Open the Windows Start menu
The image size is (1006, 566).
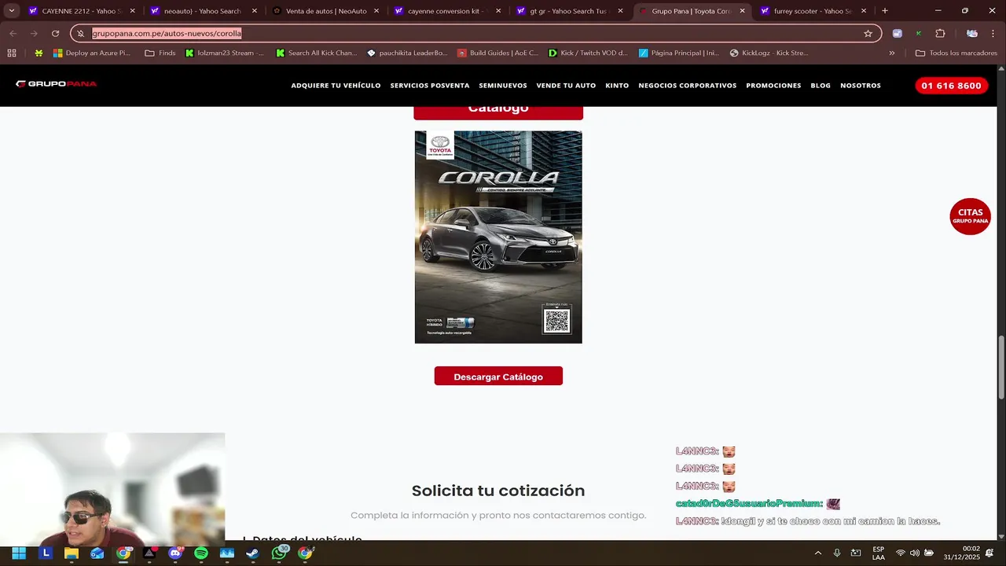[x=19, y=553]
